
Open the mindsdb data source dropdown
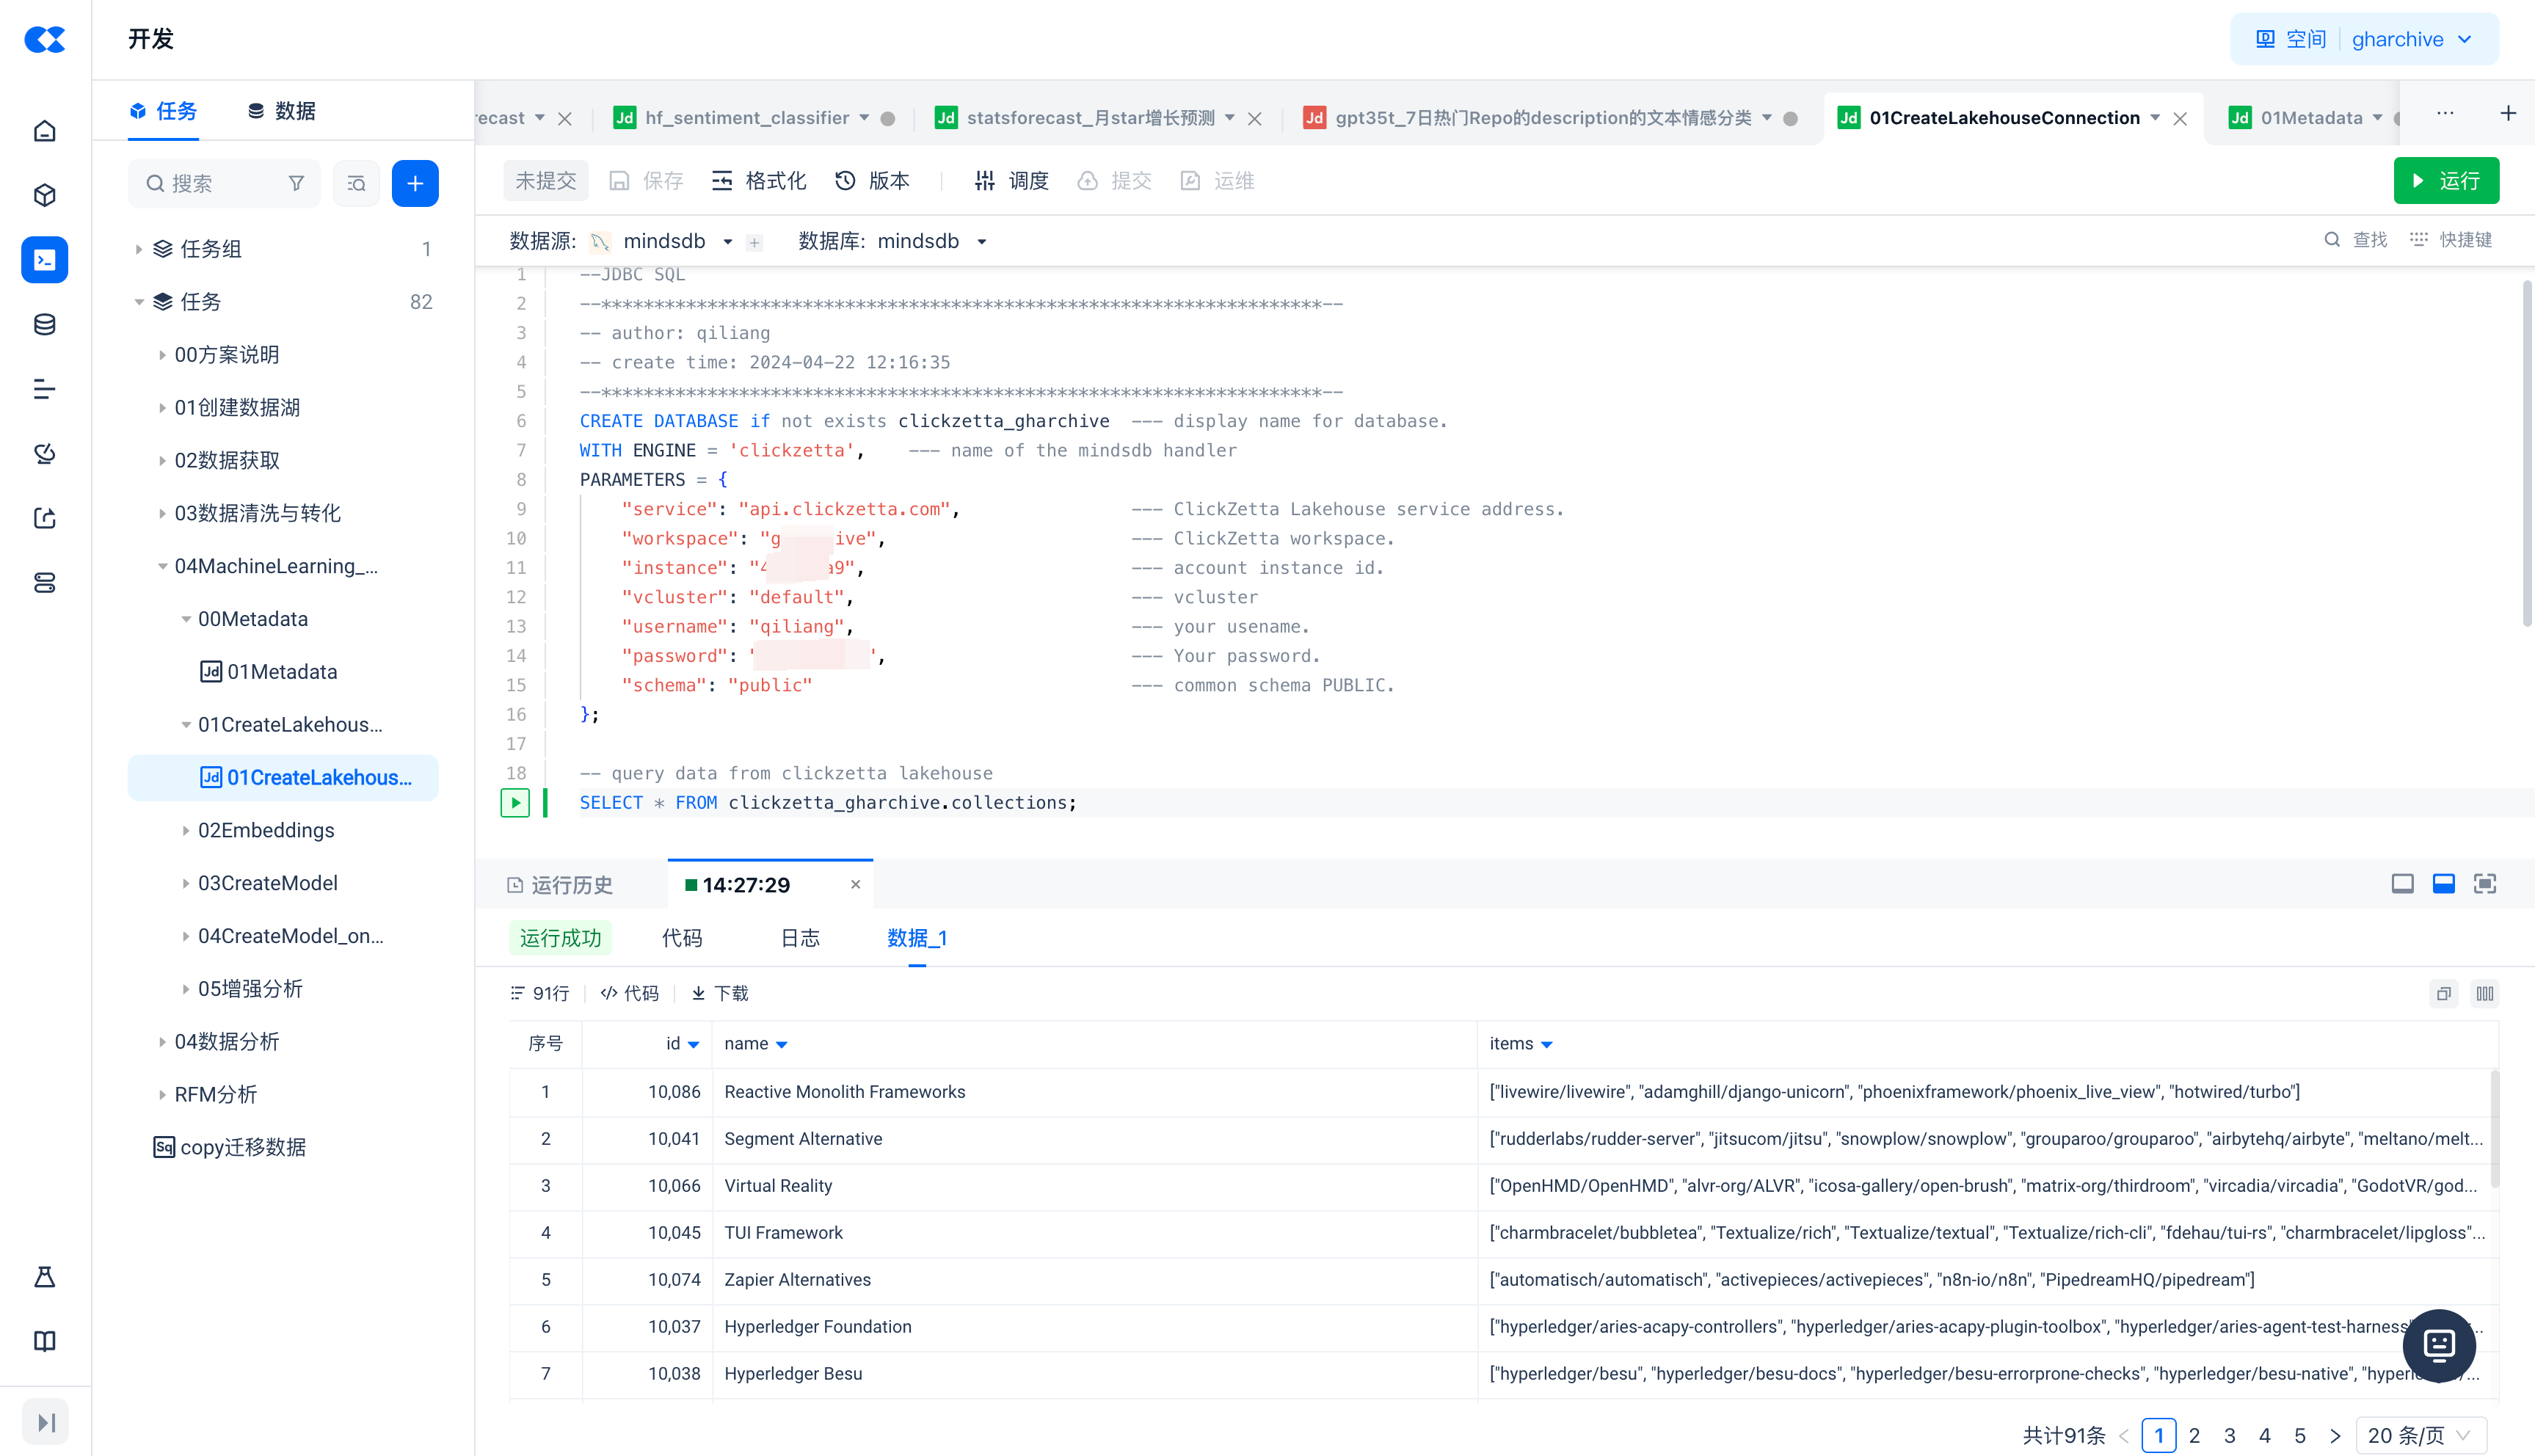pyautogui.click(x=727, y=242)
